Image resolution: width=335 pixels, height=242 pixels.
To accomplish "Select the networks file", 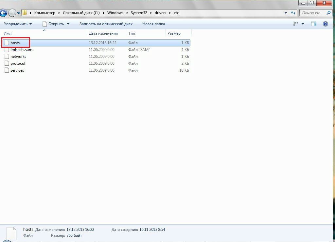I will pyautogui.click(x=18, y=57).
